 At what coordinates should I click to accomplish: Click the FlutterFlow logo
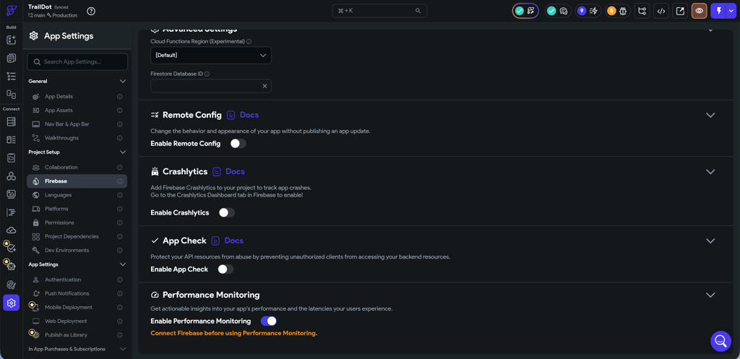point(12,11)
